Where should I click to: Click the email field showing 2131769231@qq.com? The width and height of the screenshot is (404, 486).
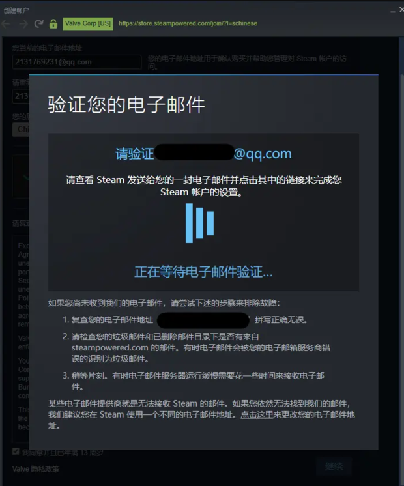pos(77,62)
